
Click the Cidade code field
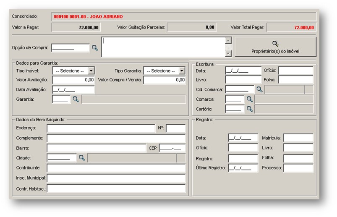pos(62,158)
